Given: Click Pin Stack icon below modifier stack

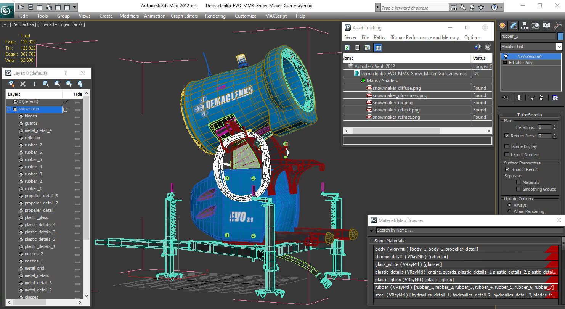Looking at the screenshot, I should coord(506,98).
